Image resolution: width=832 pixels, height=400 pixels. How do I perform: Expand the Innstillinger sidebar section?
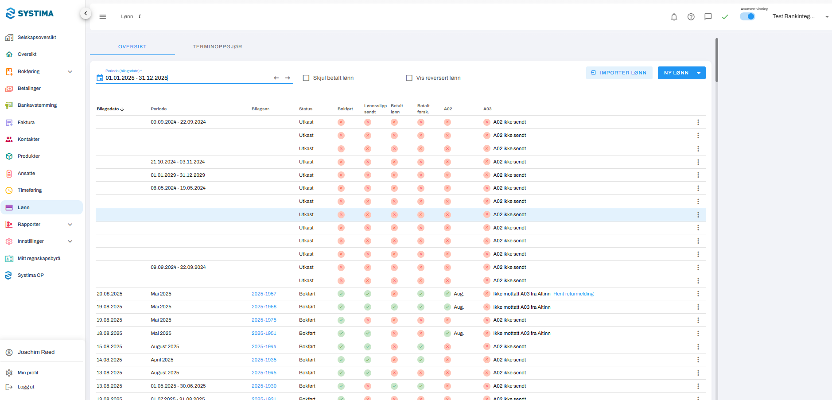click(x=70, y=241)
